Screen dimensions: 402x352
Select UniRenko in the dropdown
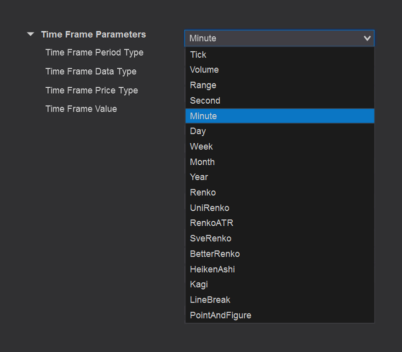click(x=209, y=208)
